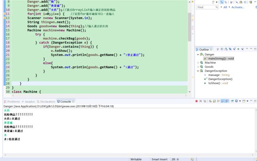257x161 pixels.
Task: Click the Smart Insert status bar entry
Action: point(159,159)
